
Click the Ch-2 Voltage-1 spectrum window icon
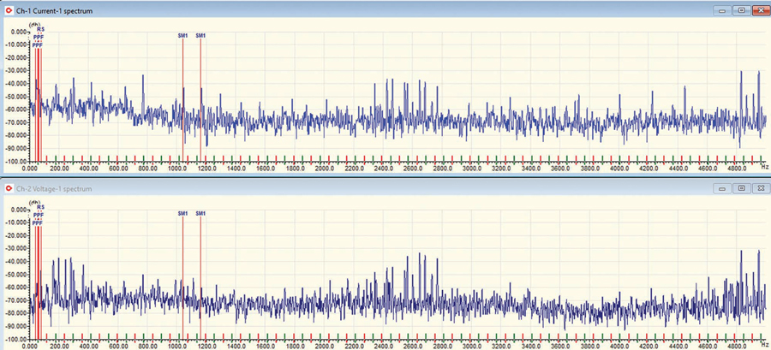pyautogui.click(x=8, y=187)
